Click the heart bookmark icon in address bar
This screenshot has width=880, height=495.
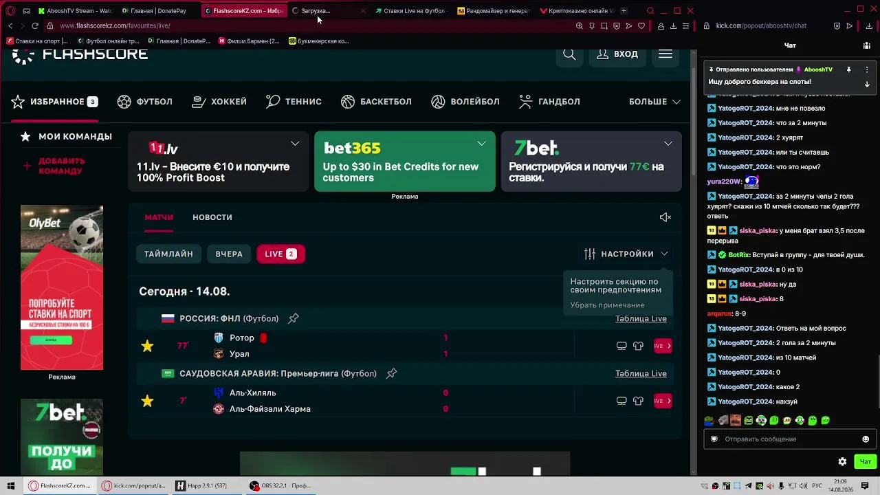(x=641, y=25)
